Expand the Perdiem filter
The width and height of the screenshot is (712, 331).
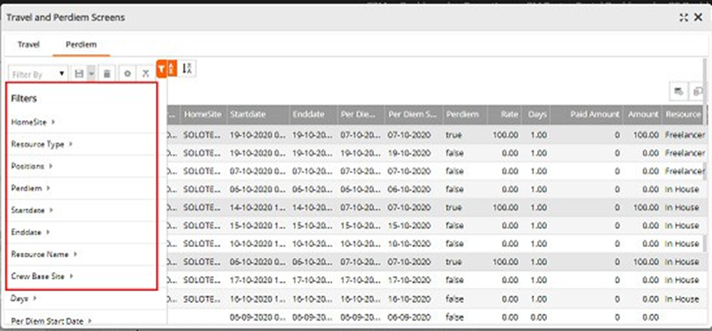[x=31, y=188]
